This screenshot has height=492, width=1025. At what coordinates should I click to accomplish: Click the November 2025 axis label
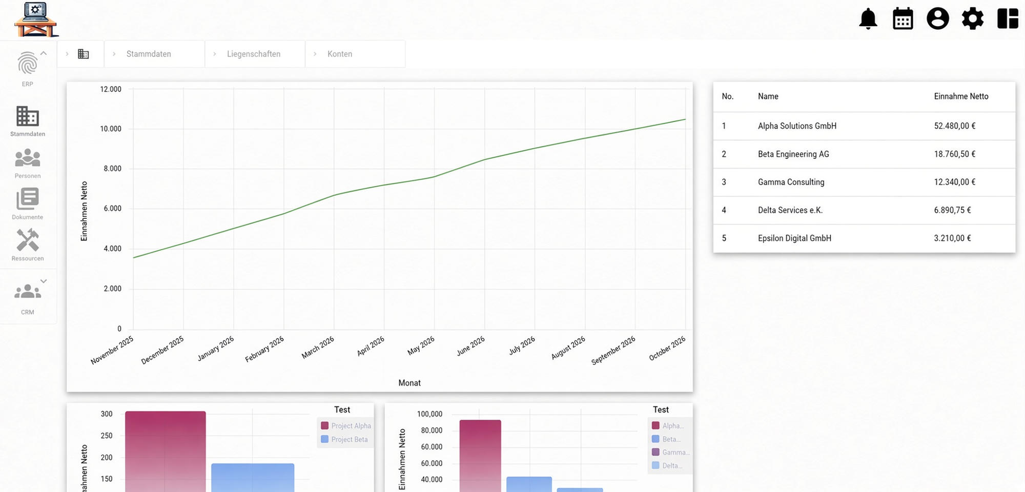pos(112,351)
